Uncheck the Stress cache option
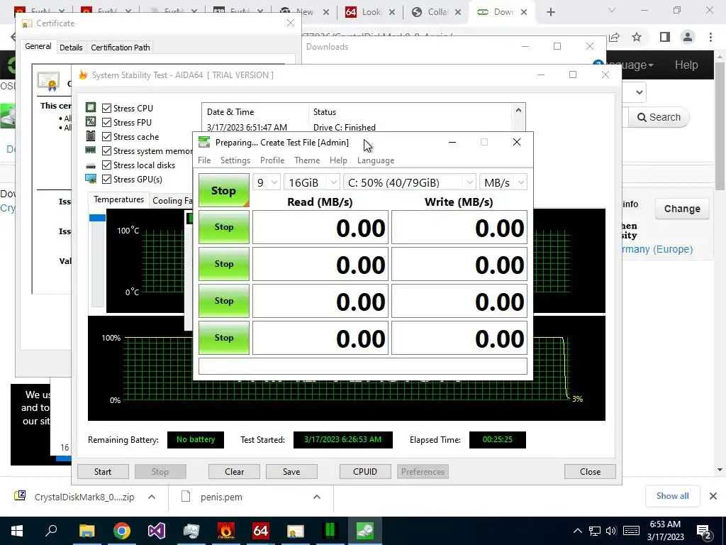 coord(106,137)
